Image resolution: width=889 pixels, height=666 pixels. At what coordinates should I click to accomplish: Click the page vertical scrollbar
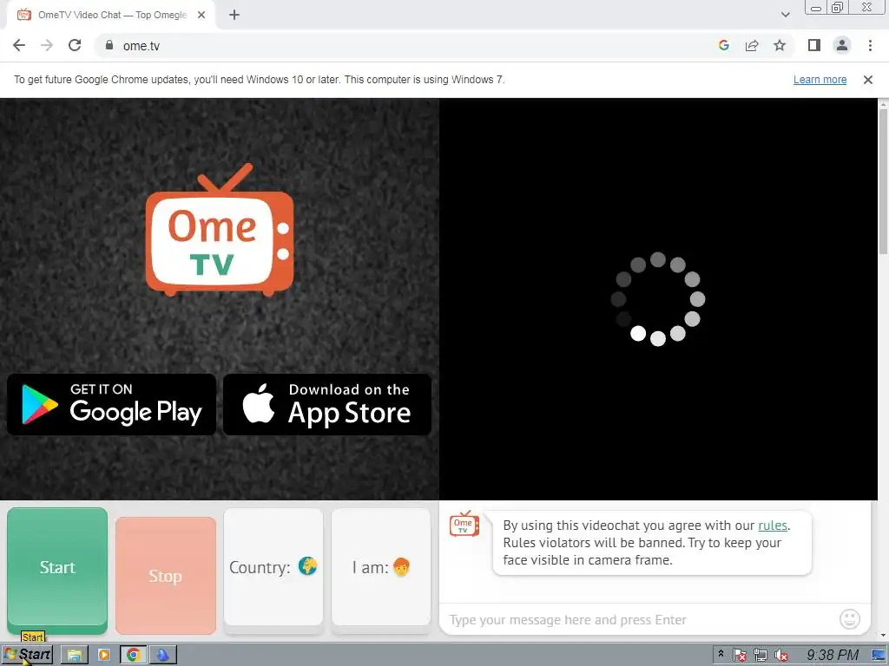(x=883, y=181)
